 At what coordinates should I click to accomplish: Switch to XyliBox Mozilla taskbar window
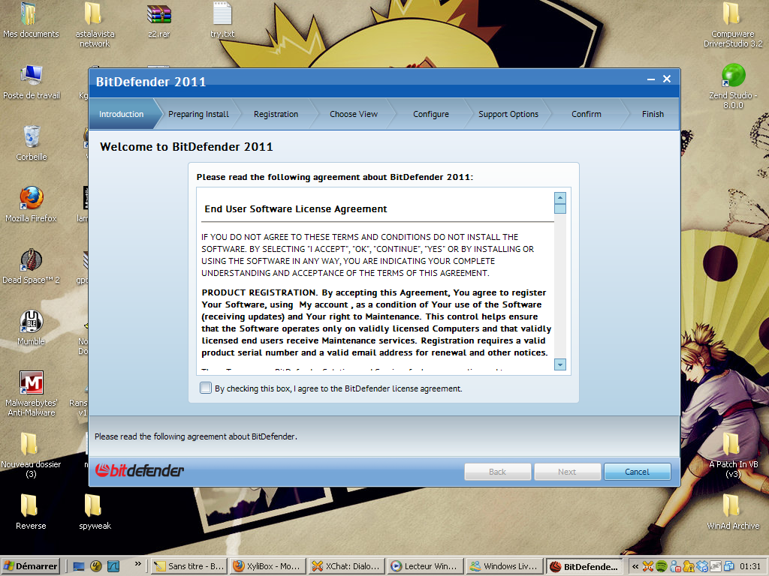click(268, 566)
